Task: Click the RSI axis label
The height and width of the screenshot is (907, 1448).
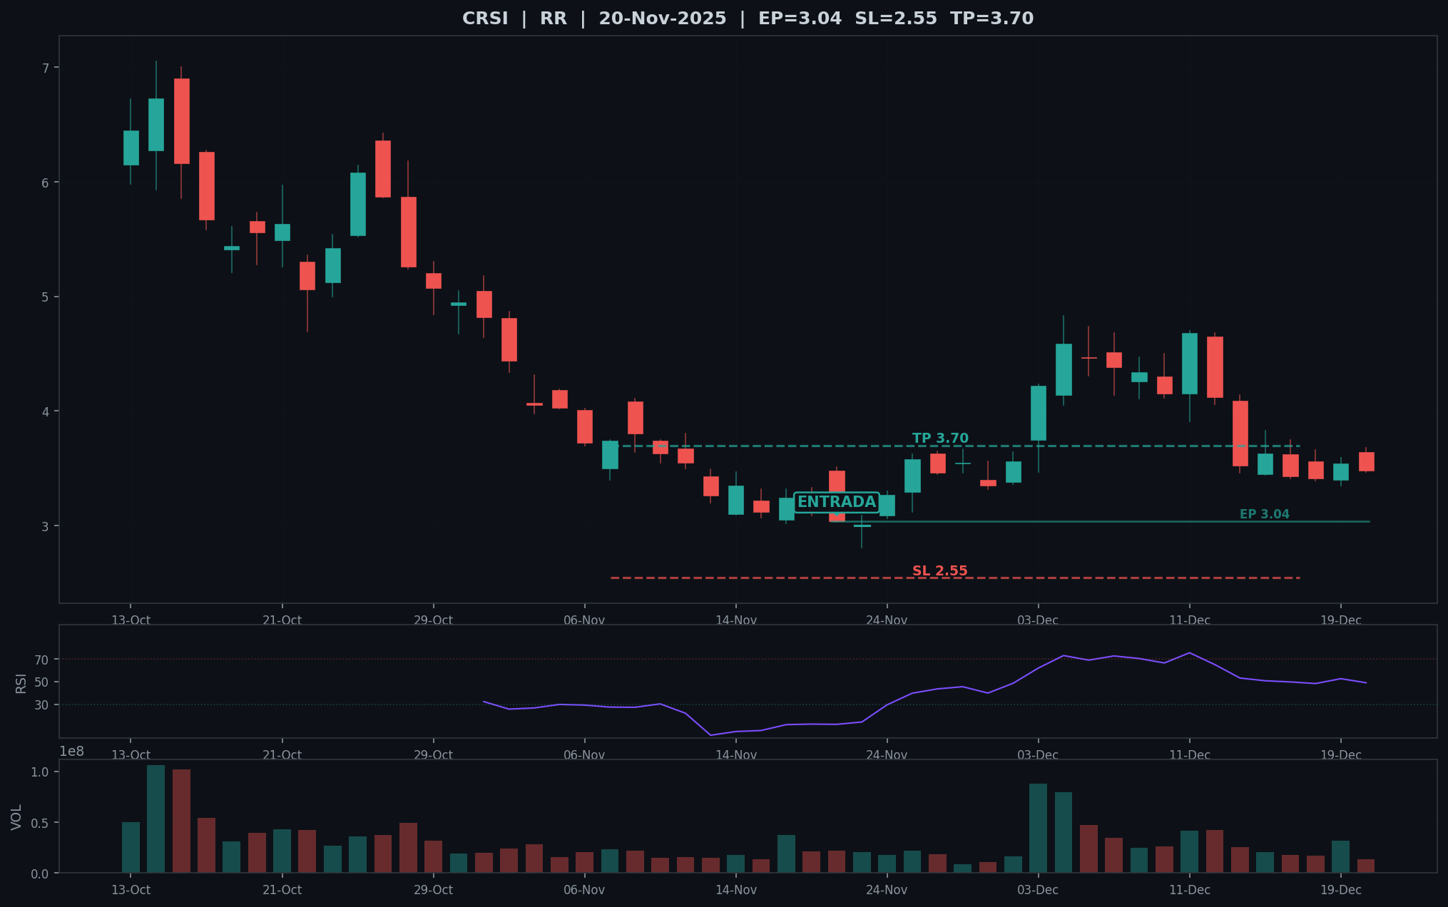Action: click(21, 682)
